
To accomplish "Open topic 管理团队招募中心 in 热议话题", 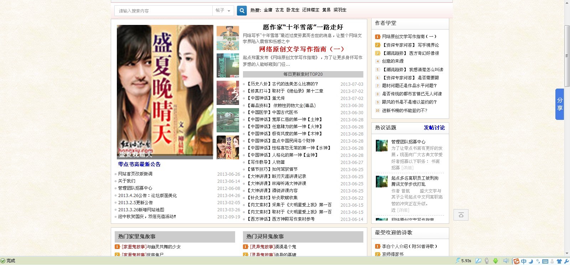I will click(x=408, y=142).
